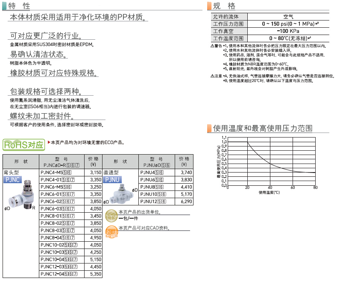Click the 6,290 price cell
Viewport: 337px width, 281px height.
tap(185, 201)
